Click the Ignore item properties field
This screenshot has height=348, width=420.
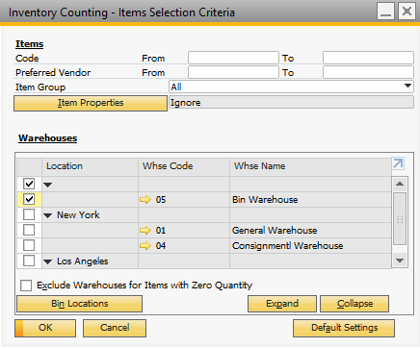[x=291, y=103]
